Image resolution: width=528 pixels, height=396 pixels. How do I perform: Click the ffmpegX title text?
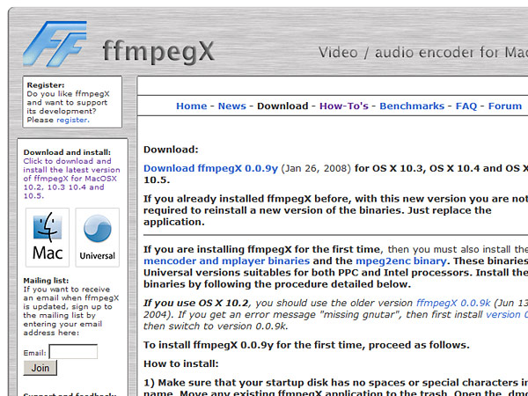pyautogui.click(x=158, y=52)
